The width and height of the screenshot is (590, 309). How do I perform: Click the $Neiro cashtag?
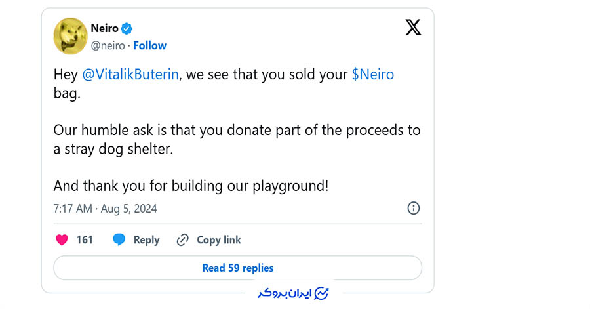(373, 75)
